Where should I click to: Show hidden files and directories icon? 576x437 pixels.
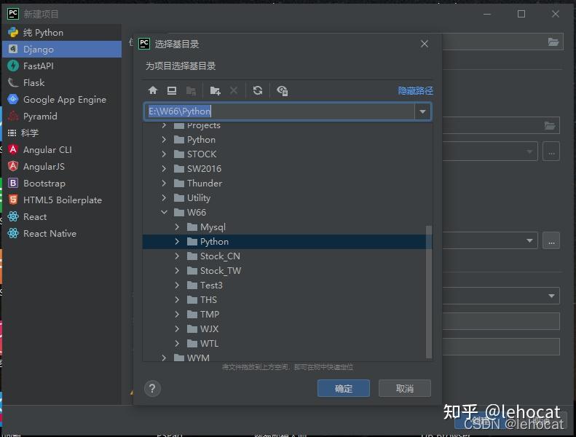282,90
